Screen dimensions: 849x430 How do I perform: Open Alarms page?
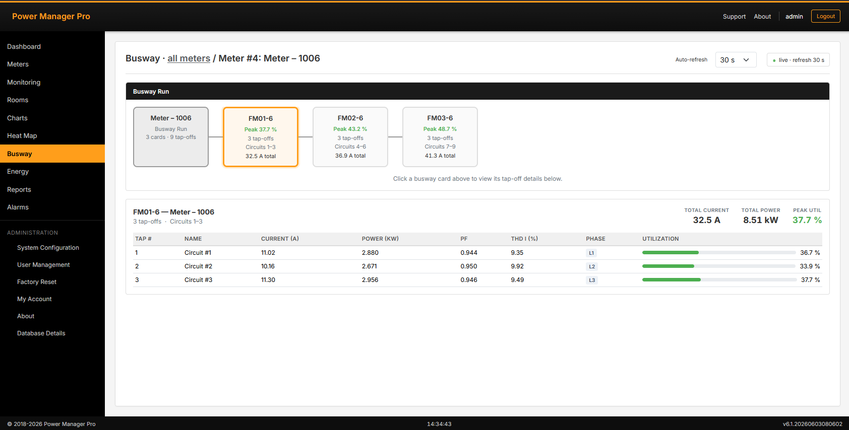tap(52, 207)
